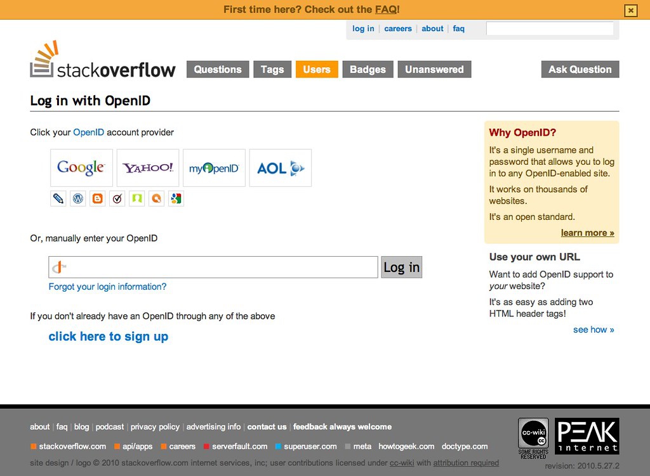This screenshot has width=650, height=476.
Task: Choose Google as OpenID provider
Action: (81, 168)
